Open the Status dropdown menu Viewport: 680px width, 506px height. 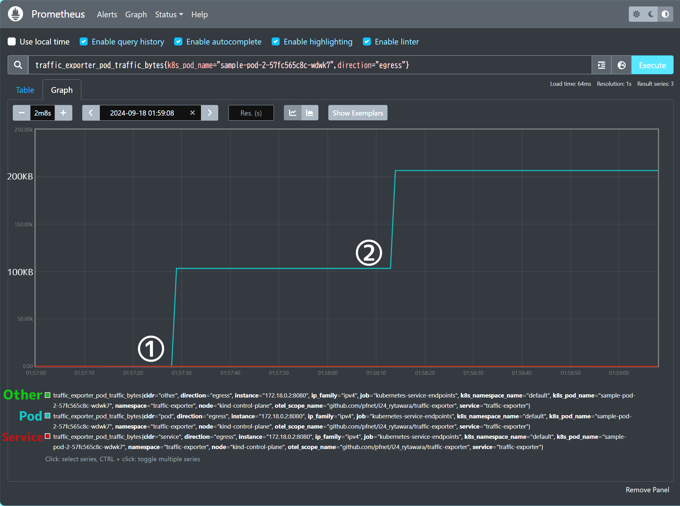tap(168, 14)
